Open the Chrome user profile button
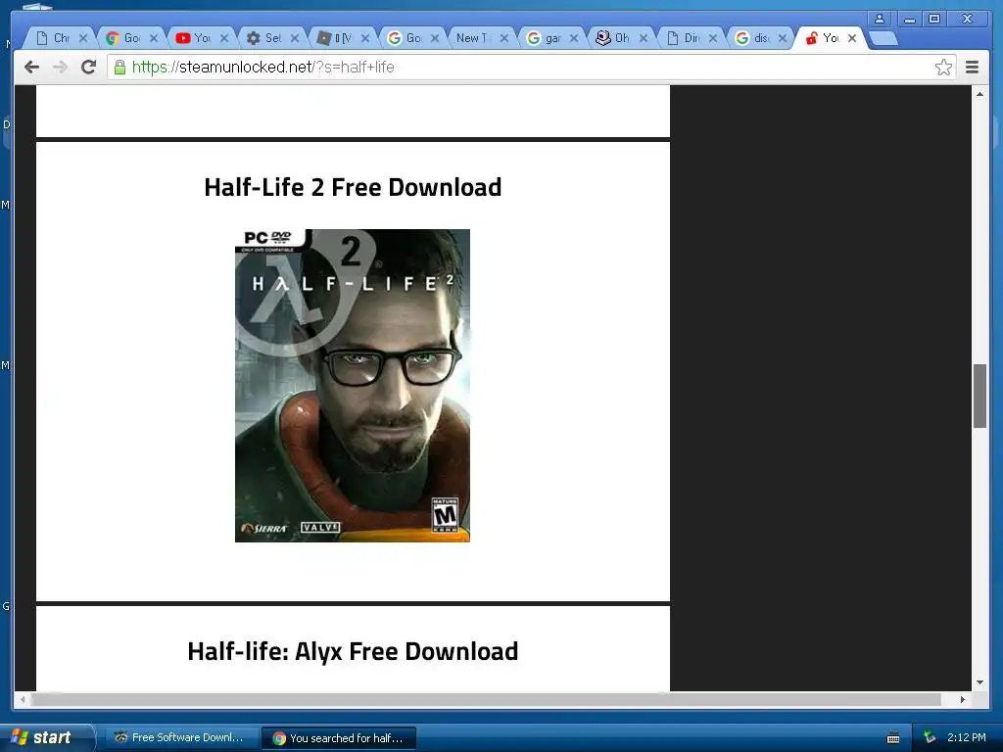The image size is (1003, 752). click(880, 19)
